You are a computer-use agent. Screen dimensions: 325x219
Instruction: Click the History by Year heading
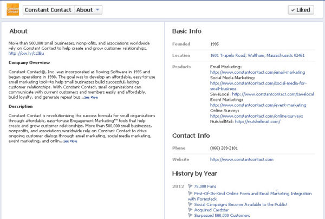[x=194, y=173]
